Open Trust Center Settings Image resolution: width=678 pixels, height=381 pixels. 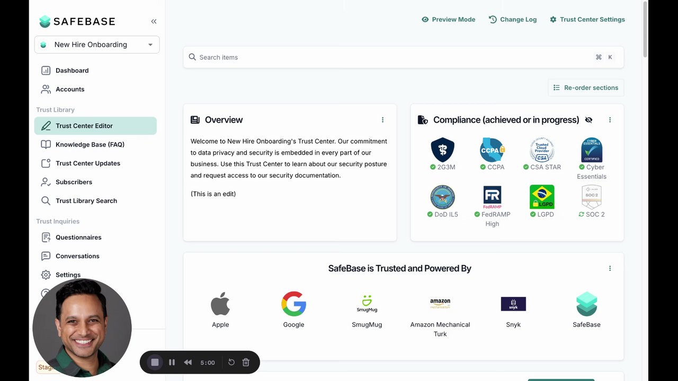pyautogui.click(x=587, y=20)
